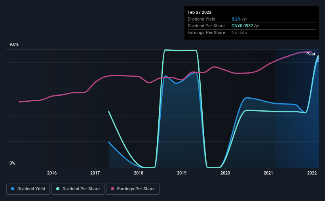Click the Feb 27 2022 tooltip date

(200, 12)
